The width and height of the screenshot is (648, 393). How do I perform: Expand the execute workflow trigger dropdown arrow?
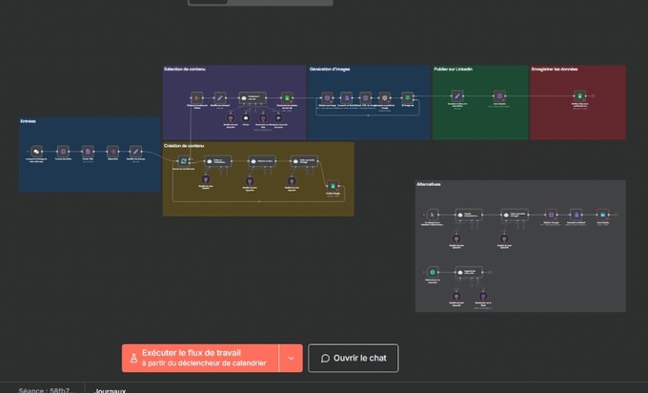tap(291, 359)
